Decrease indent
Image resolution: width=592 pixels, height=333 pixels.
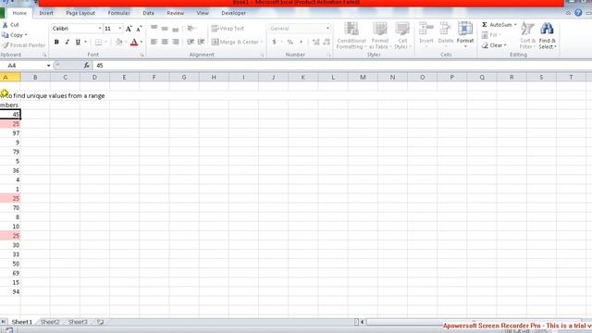pyautogui.click(x=191, y=42)
